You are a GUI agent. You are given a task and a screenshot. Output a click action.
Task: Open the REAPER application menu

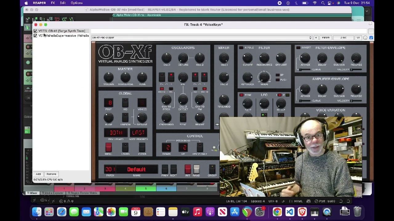[x=39, y=3]
